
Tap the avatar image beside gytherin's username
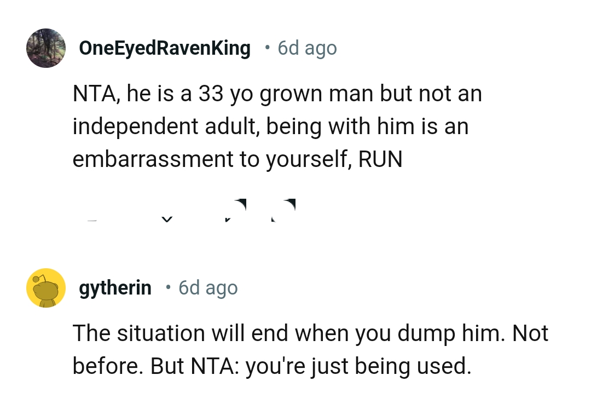(46, 287)
